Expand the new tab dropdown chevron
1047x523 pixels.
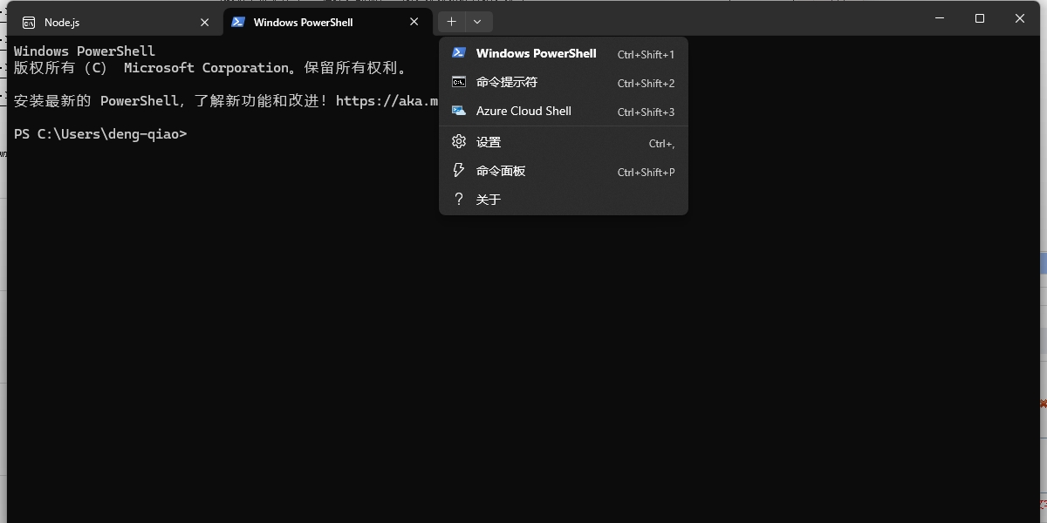point(476,21)
